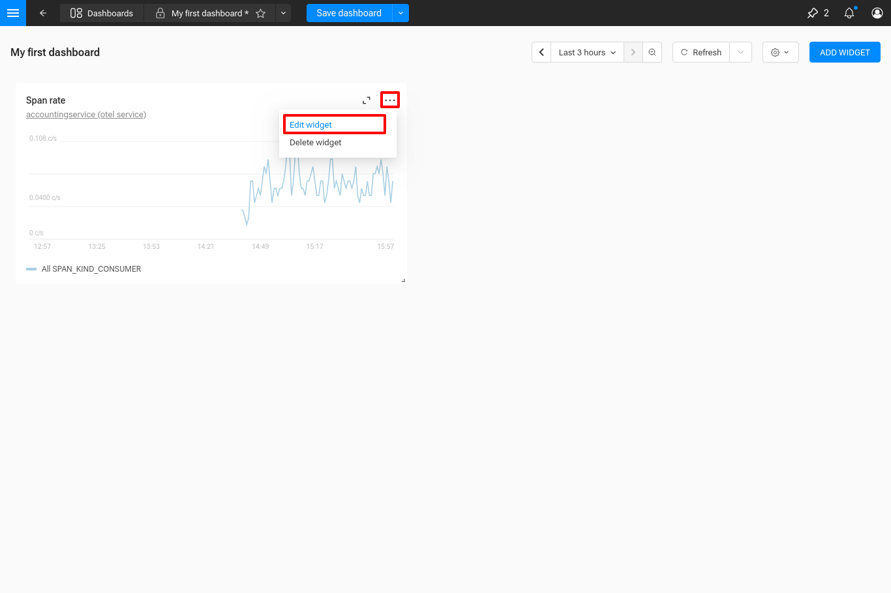Expand the dashboard name dropdown chevron

[283, 13]
